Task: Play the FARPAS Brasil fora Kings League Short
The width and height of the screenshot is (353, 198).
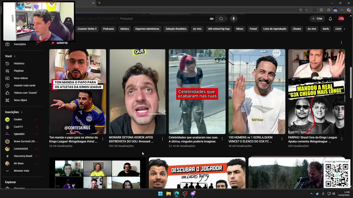Action: [316, 92]
